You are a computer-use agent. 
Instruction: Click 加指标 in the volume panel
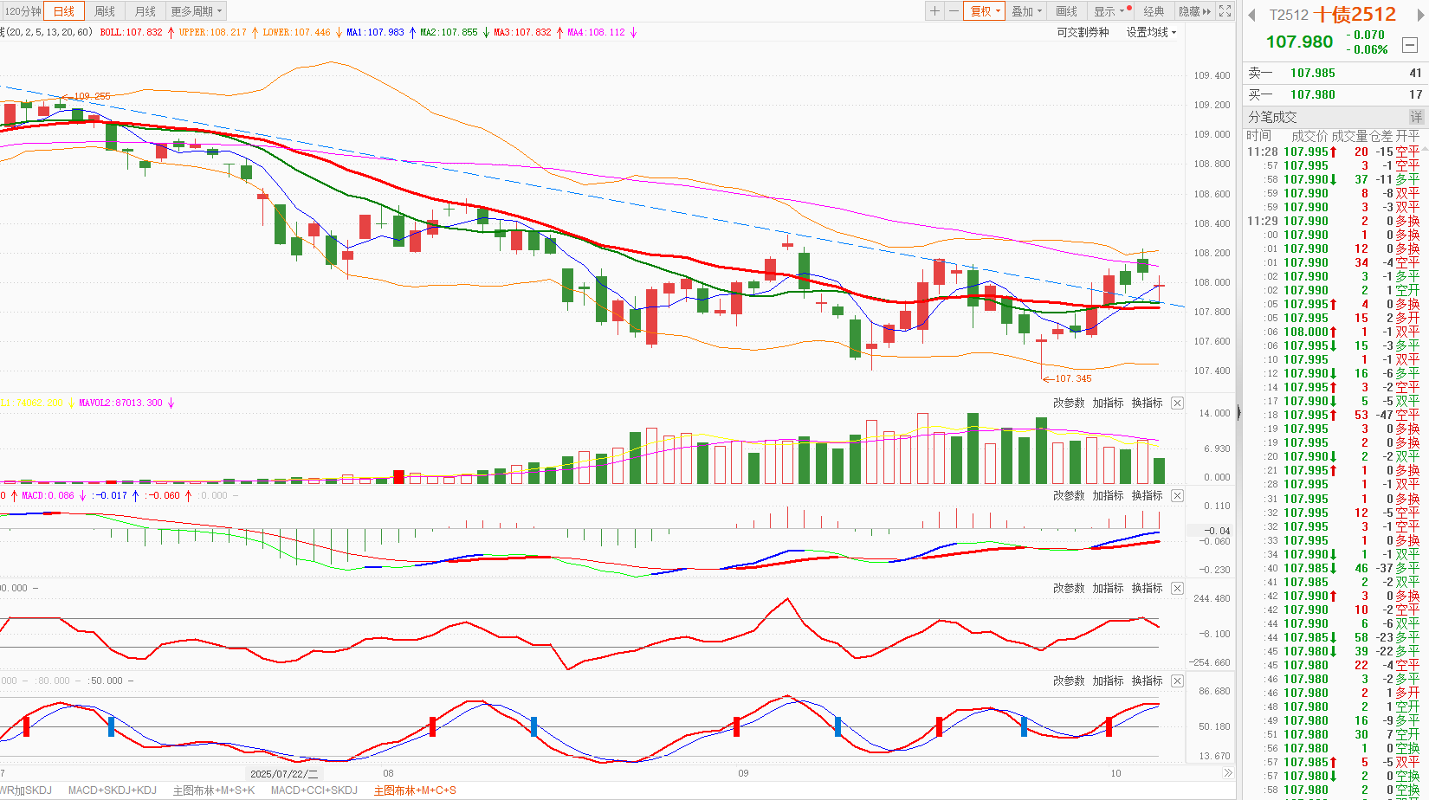(1108, 403)
